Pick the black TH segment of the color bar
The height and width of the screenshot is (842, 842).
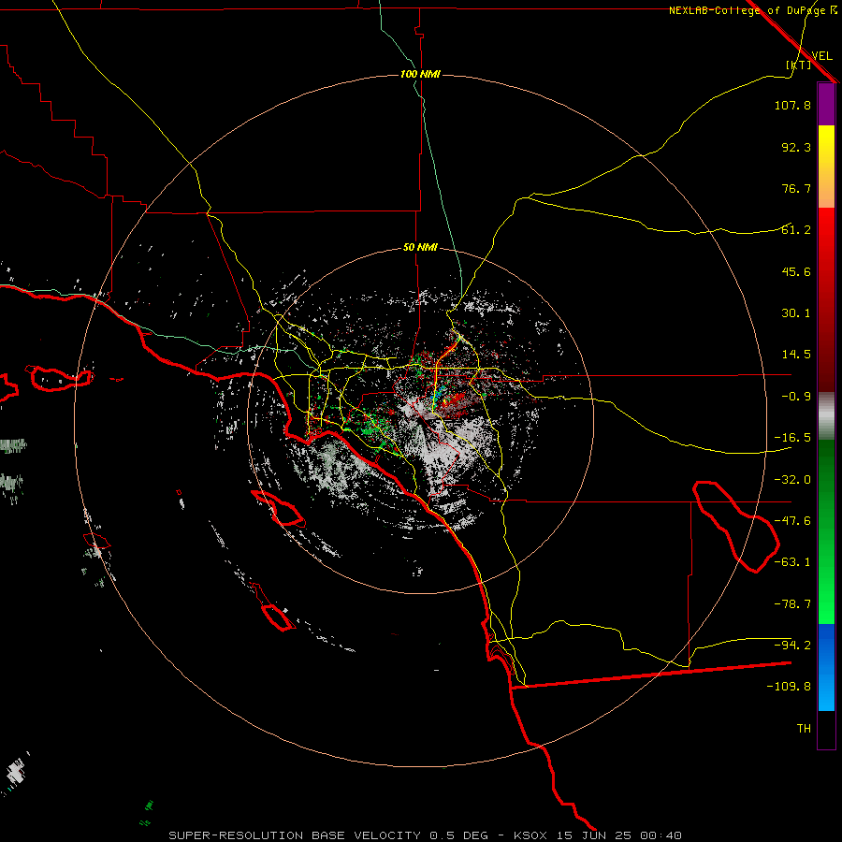pyautogui.click(x=826, y=730)
